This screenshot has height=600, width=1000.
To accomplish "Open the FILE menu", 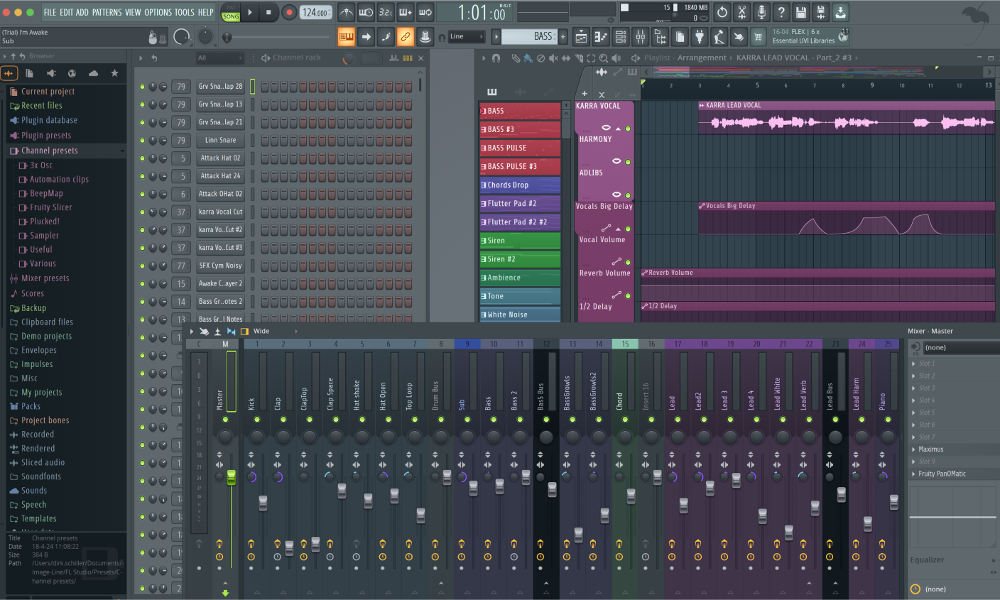I will (x=50, y=12).
